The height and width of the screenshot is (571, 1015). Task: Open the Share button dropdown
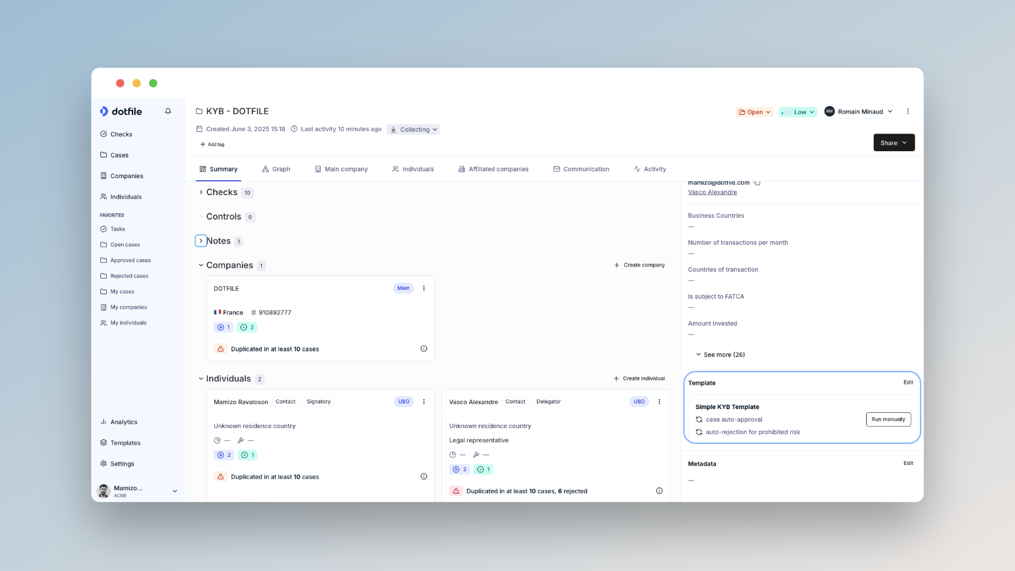pos(894,142)
